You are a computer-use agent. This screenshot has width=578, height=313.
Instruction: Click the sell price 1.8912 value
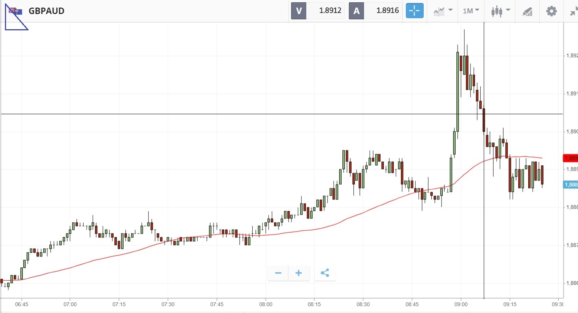(x=330, y=11)
